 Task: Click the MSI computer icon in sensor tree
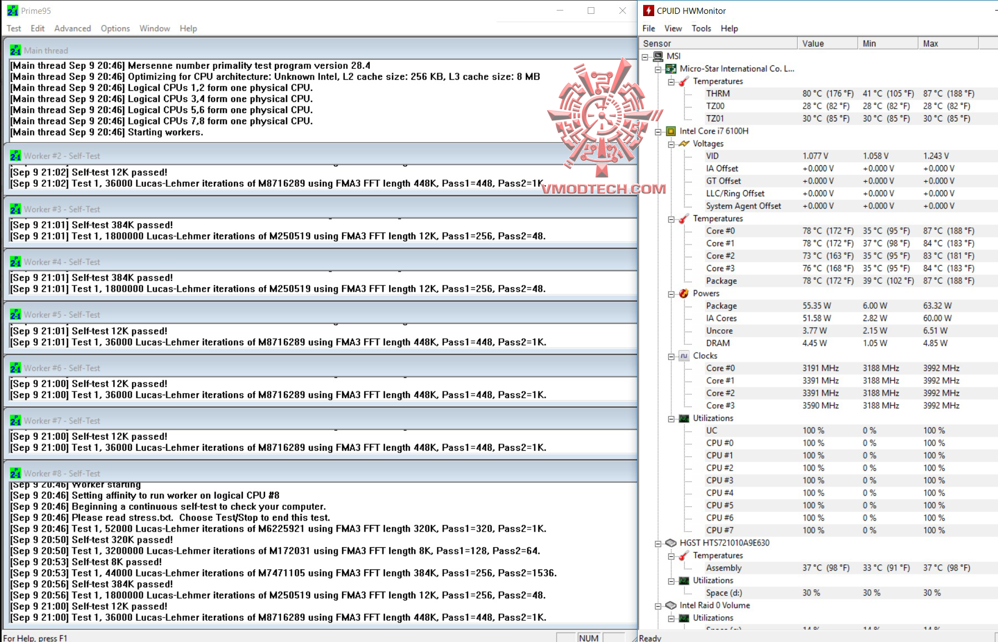(x=658, y=56)
